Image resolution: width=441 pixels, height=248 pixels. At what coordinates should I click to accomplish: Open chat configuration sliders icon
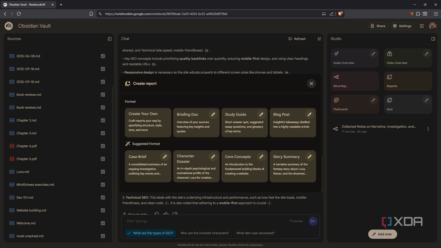coord(319,39)
